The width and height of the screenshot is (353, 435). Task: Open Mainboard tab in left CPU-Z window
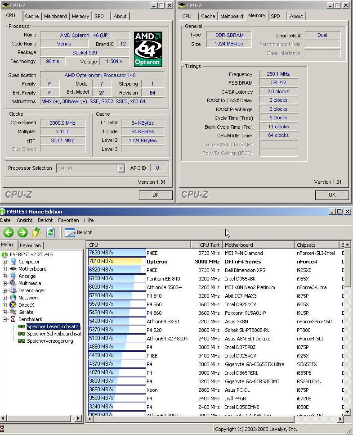pos(55,16)
